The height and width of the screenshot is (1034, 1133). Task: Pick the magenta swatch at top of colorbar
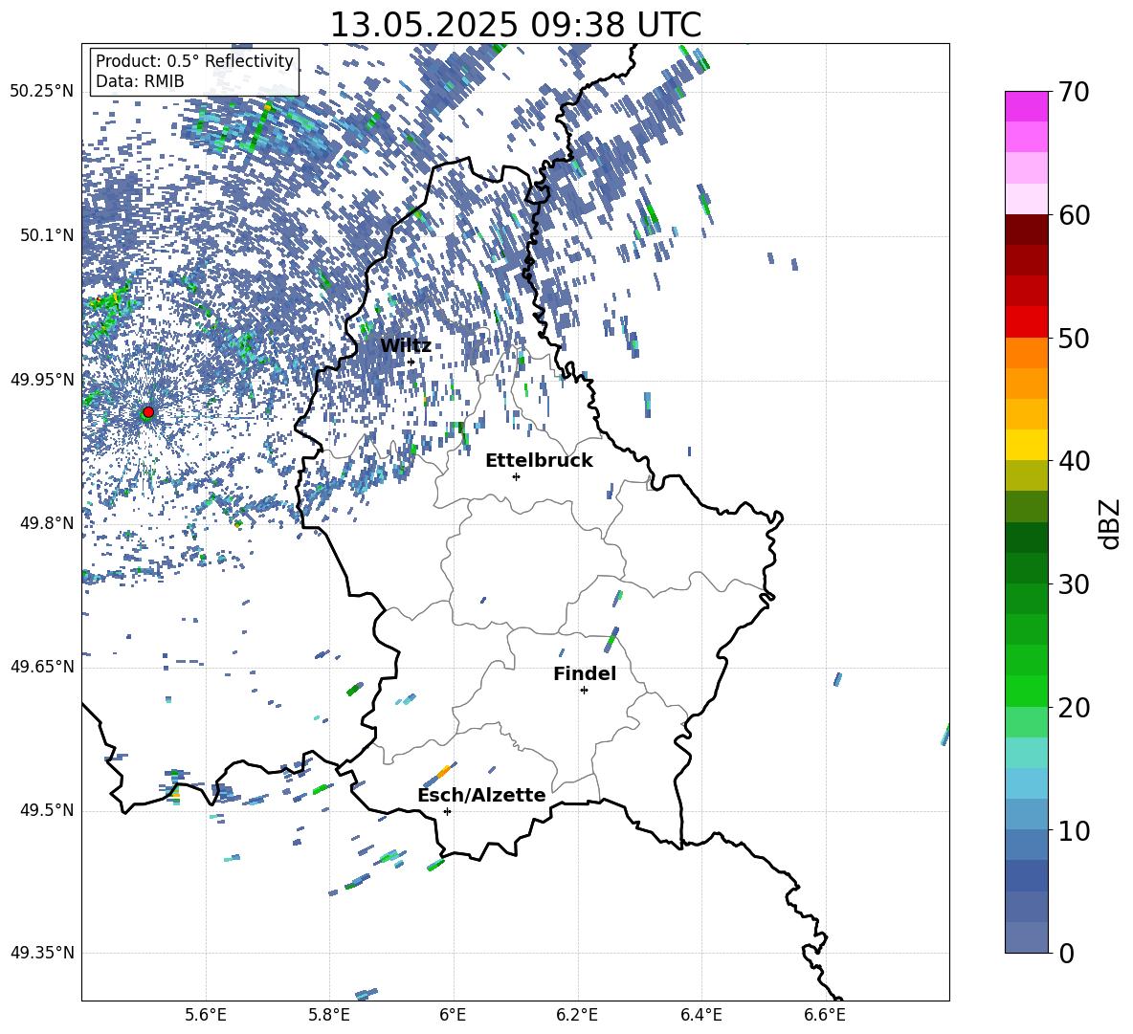point(1026,107)
